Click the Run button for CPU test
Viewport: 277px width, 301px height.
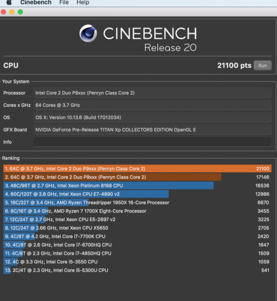262,65
